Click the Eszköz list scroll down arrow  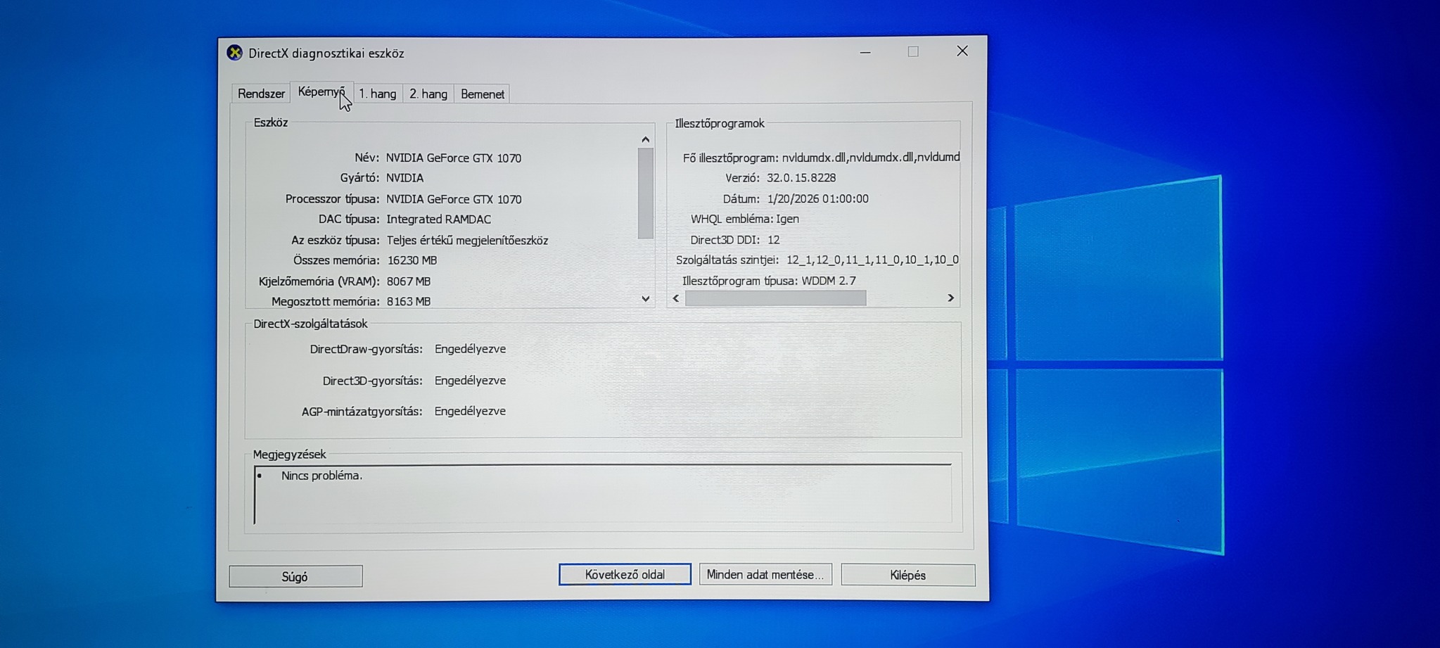coord(645,299)
